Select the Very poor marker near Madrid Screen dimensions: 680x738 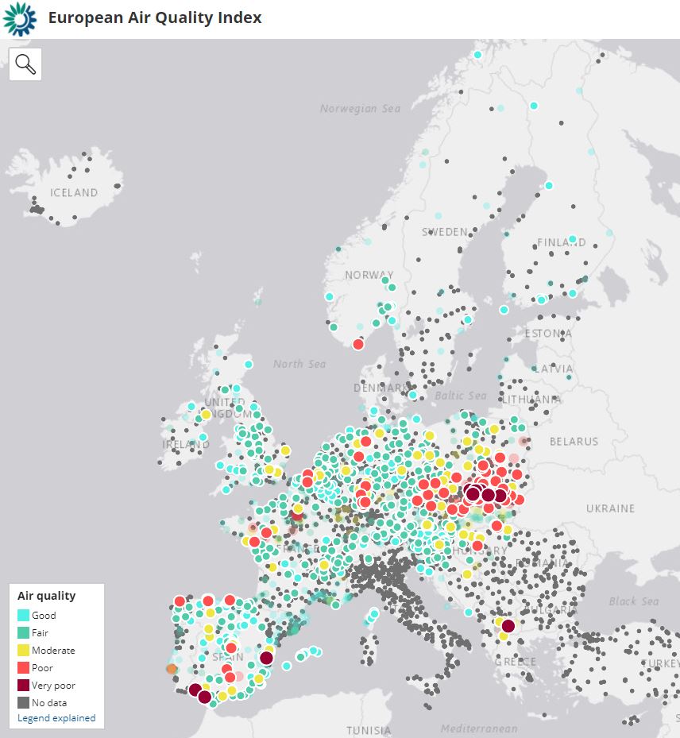tap(266, 657)
